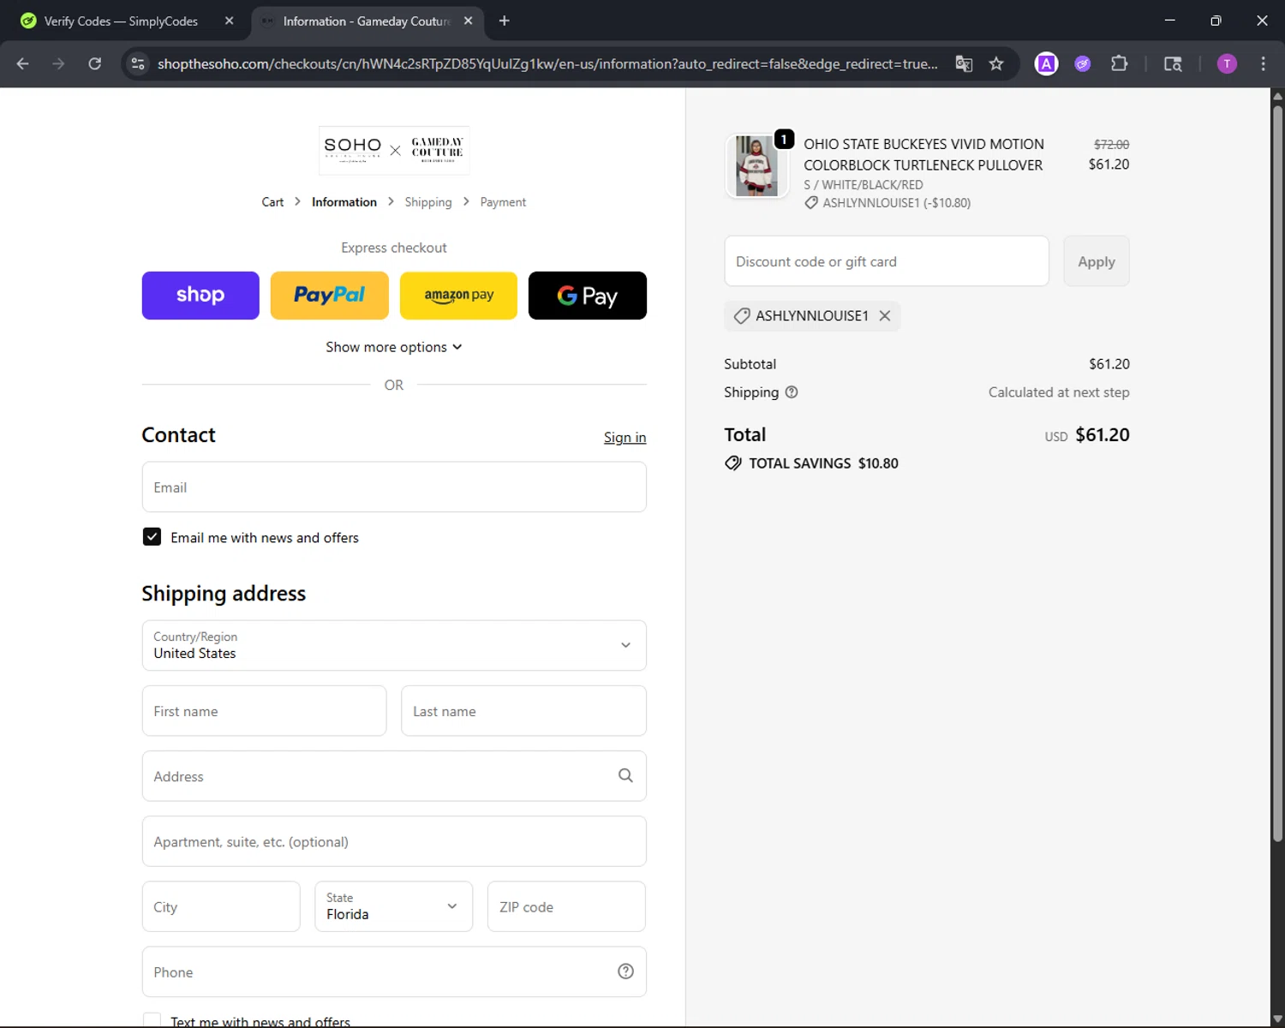Reload the checkout page
This screenshot has height=1028, width=1285.
94,63
